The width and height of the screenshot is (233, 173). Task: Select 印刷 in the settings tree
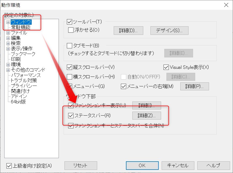pyautogui.click(x=16, y=59)
